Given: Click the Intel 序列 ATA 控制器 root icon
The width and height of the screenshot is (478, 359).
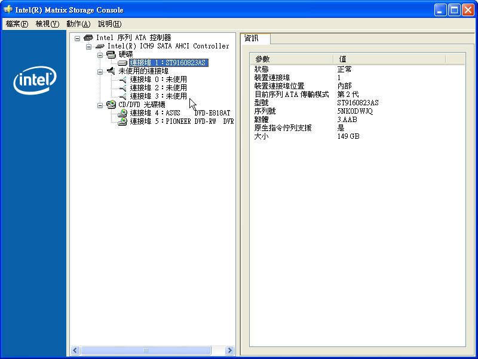Looking at the screenshot, I should (x=88, y=38).
